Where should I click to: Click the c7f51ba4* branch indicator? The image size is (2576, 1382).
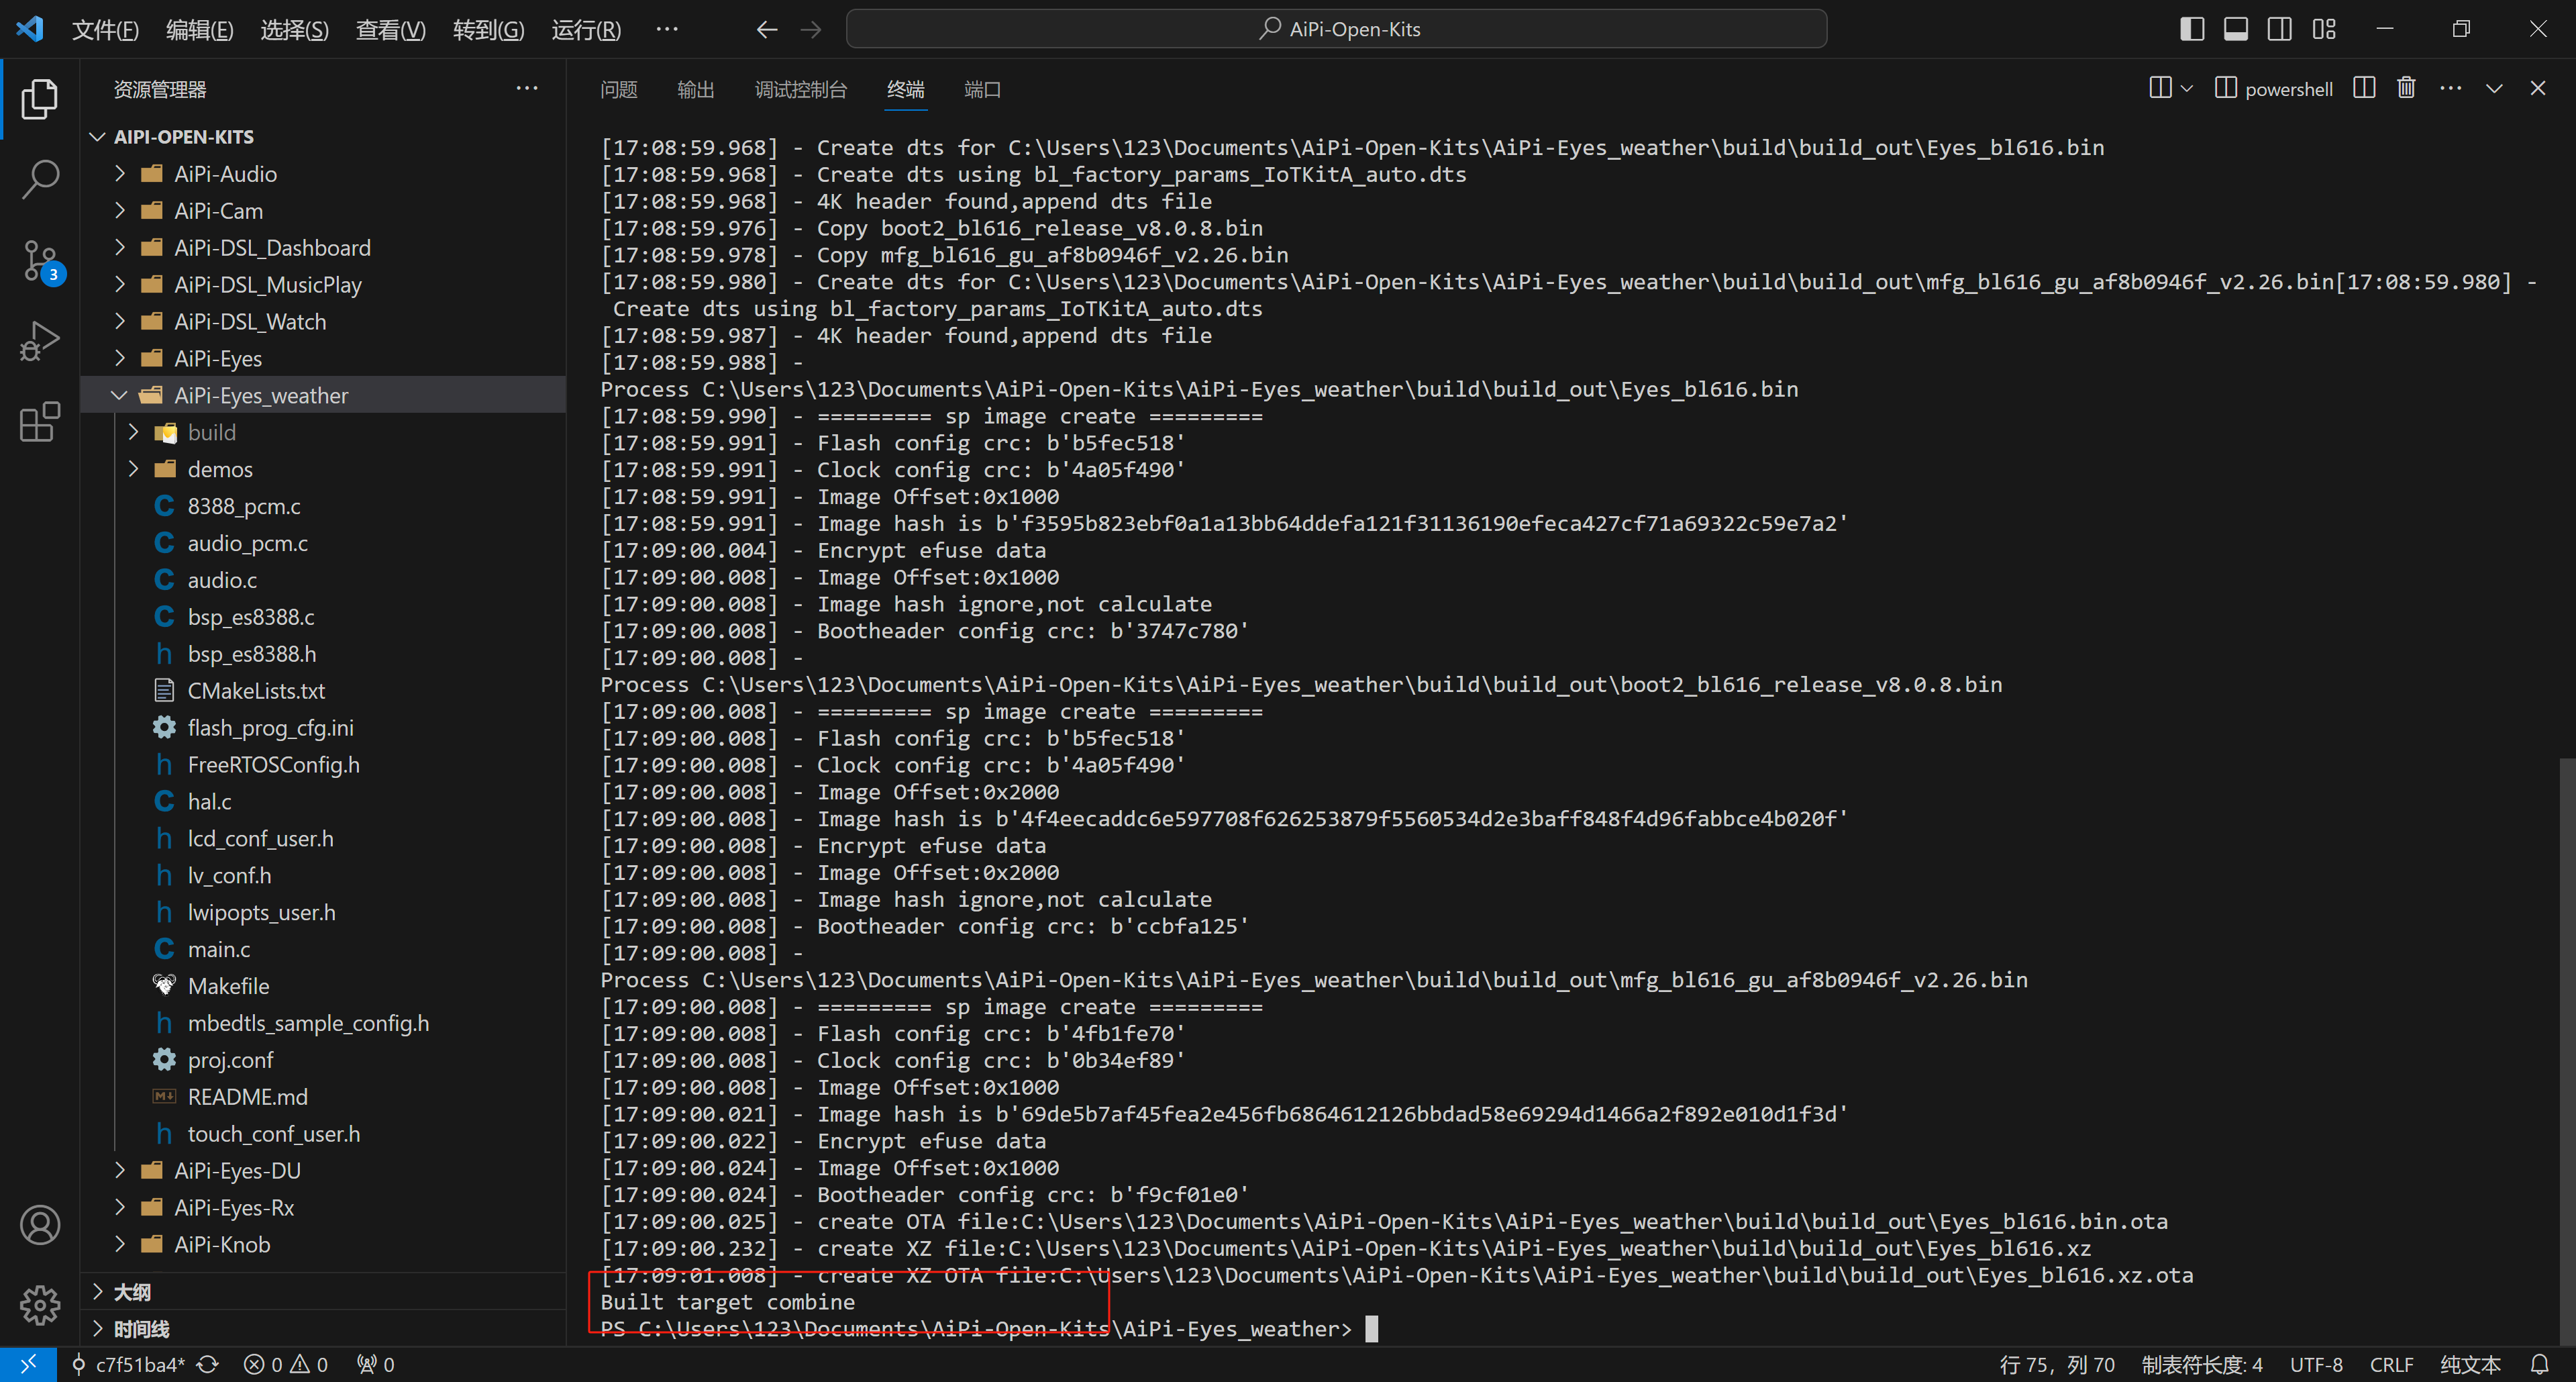coord(129,1364)
